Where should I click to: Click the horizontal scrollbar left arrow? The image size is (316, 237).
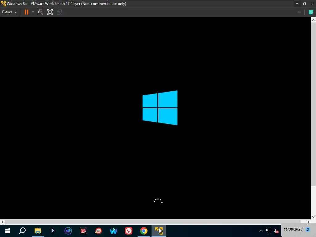tap(2, 222)
